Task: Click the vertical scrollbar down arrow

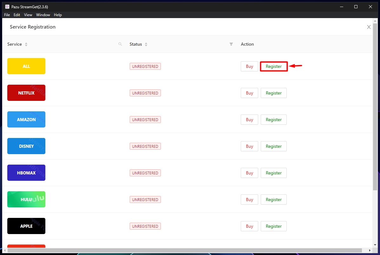Action: (x=375, y=245)
